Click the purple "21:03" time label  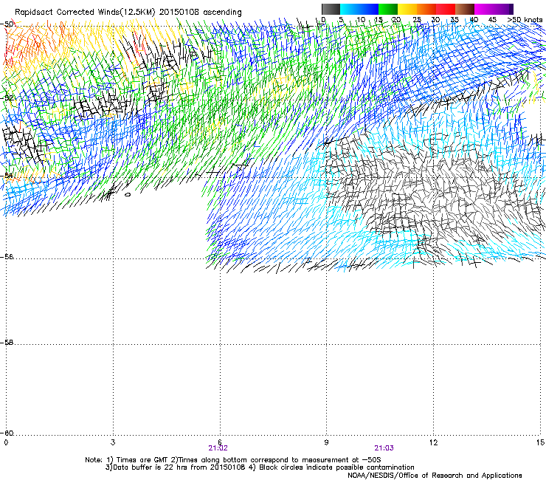(x=384, y=448)
